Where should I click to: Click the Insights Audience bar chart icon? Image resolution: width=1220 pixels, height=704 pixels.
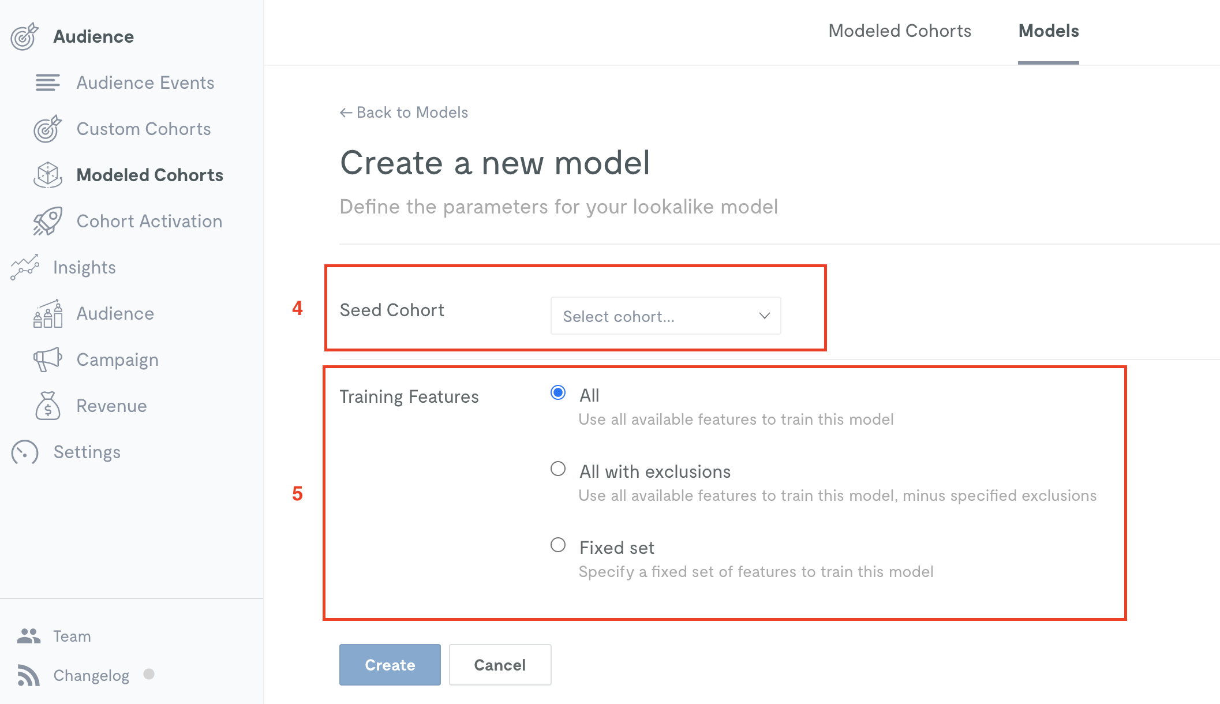47,313
